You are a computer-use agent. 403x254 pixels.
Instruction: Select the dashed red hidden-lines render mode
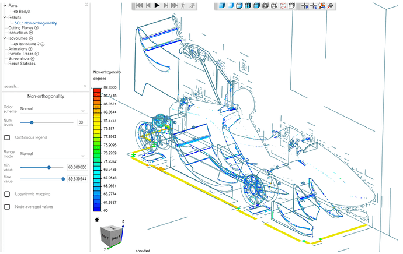[283, 5]
